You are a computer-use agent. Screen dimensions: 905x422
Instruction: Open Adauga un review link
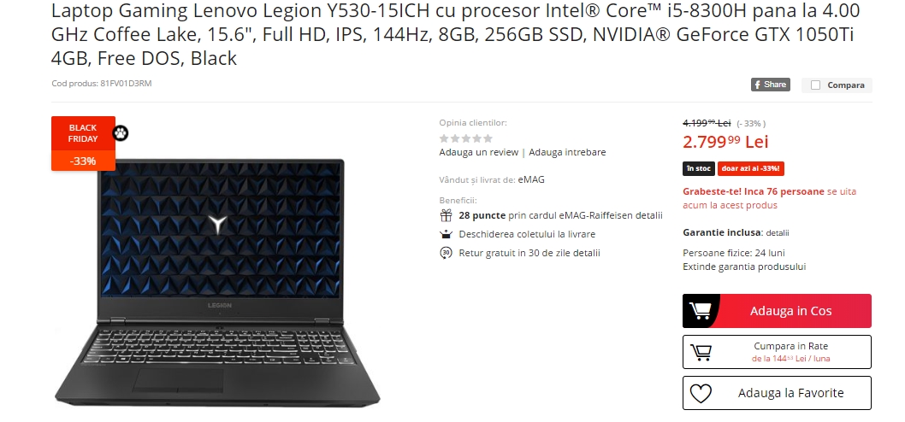click(478, 152)
